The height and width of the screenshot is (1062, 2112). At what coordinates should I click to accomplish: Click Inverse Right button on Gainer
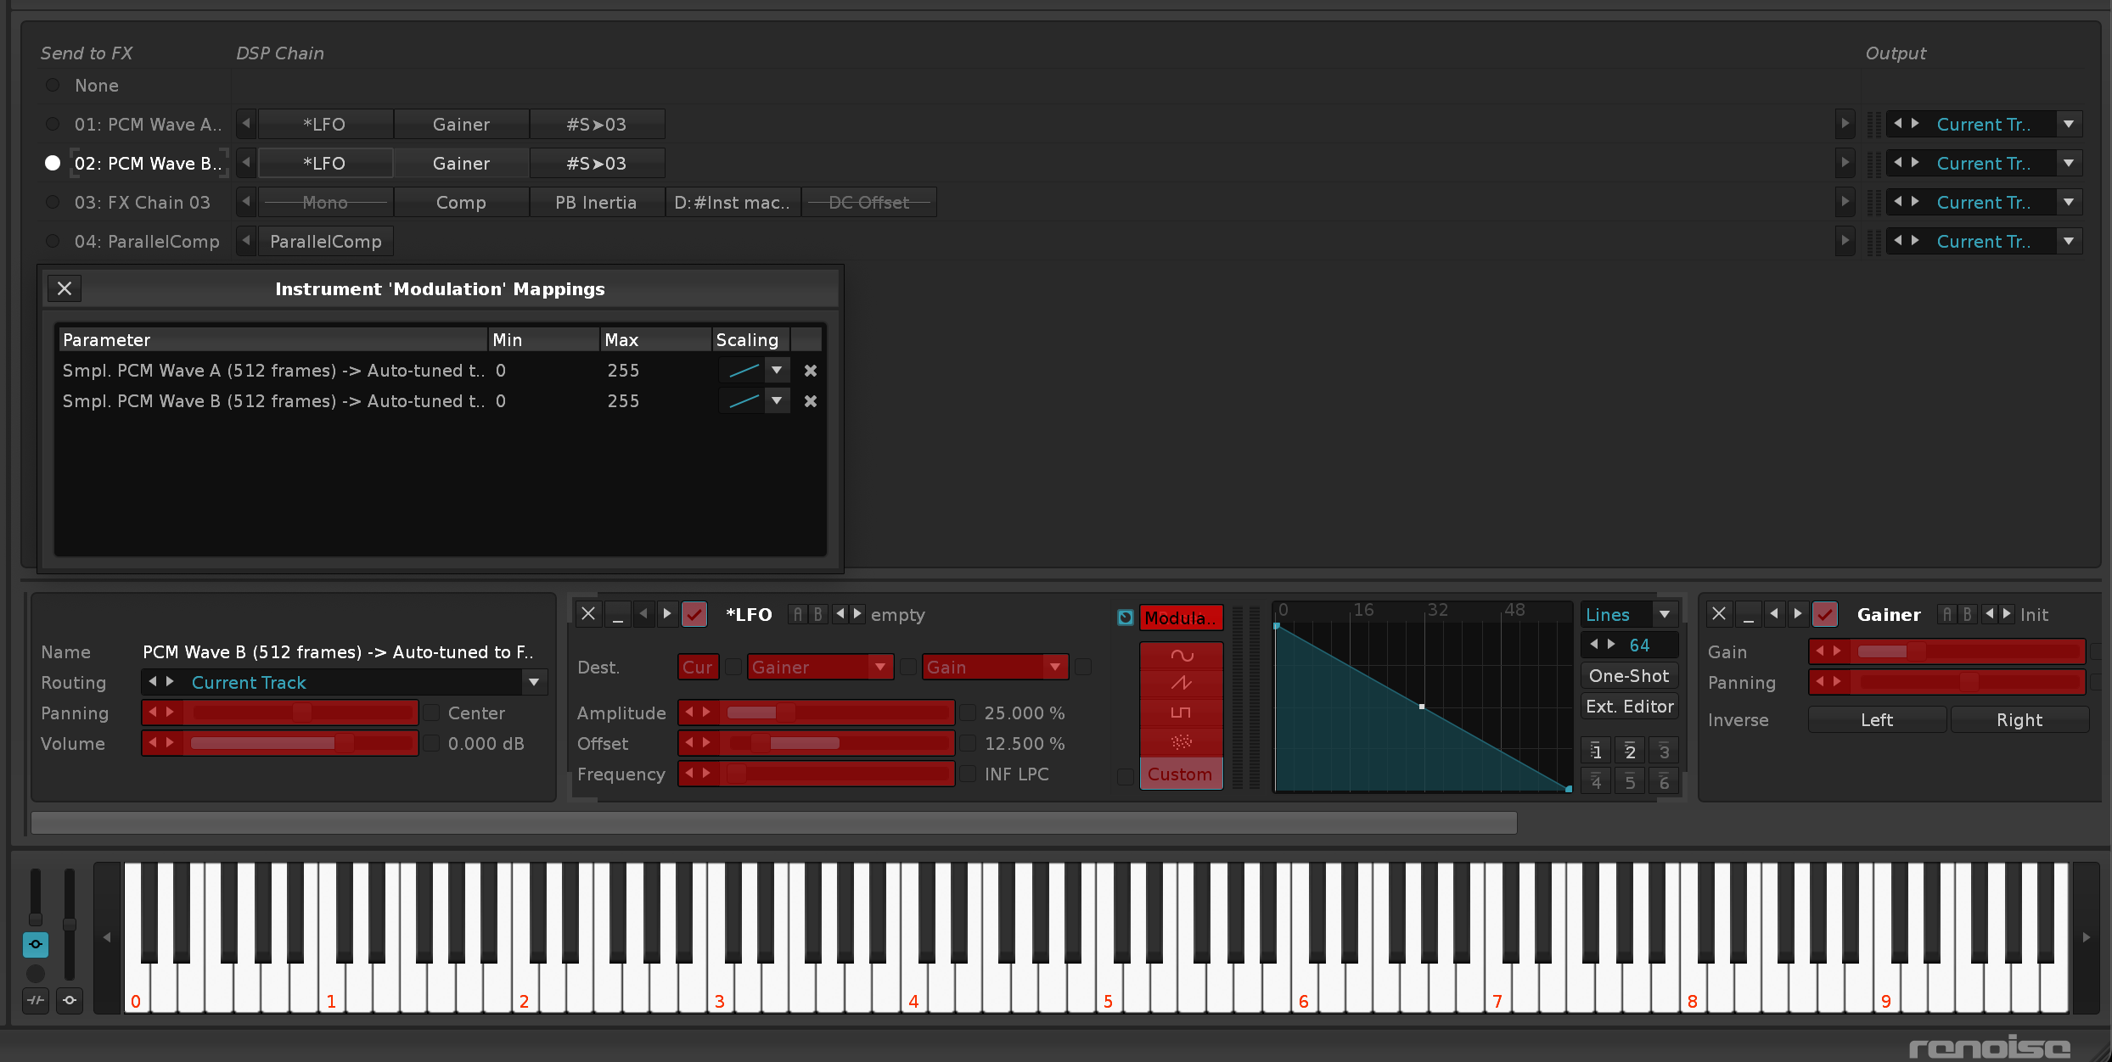click(x=2019, y=719)
